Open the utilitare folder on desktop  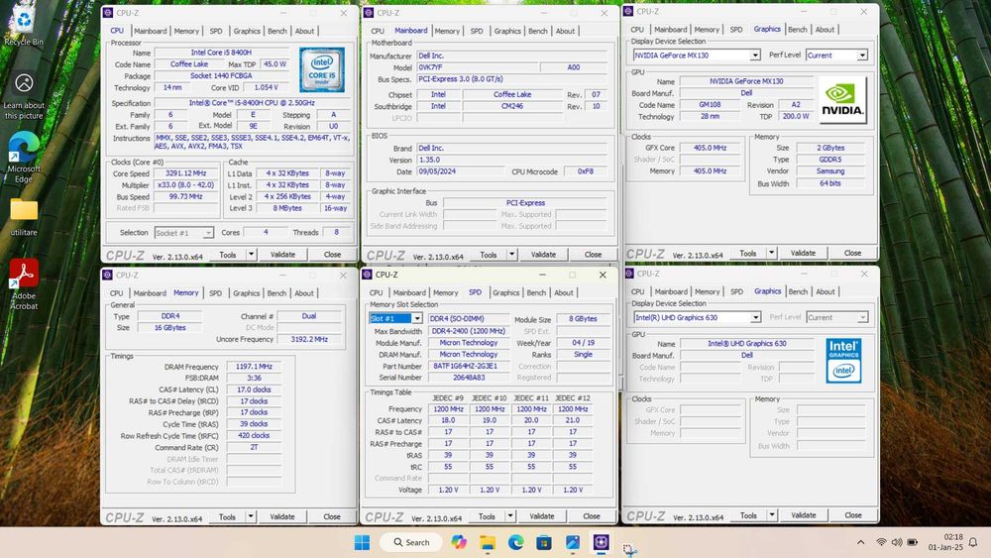pos(24,211)
